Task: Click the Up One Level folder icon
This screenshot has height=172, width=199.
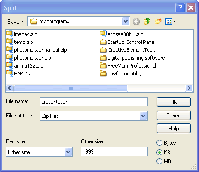Action: pos(147,21)
